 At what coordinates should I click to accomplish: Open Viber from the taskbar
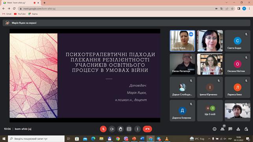[126, 138]
